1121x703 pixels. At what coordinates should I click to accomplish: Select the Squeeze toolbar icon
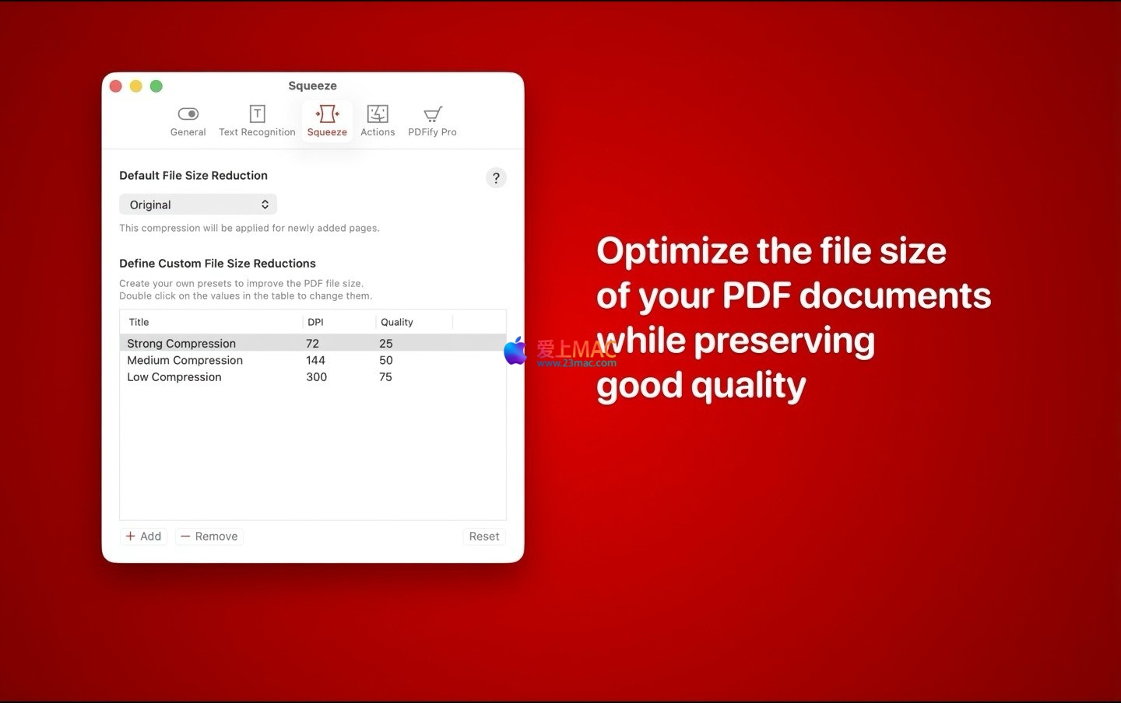pos(327,121)
